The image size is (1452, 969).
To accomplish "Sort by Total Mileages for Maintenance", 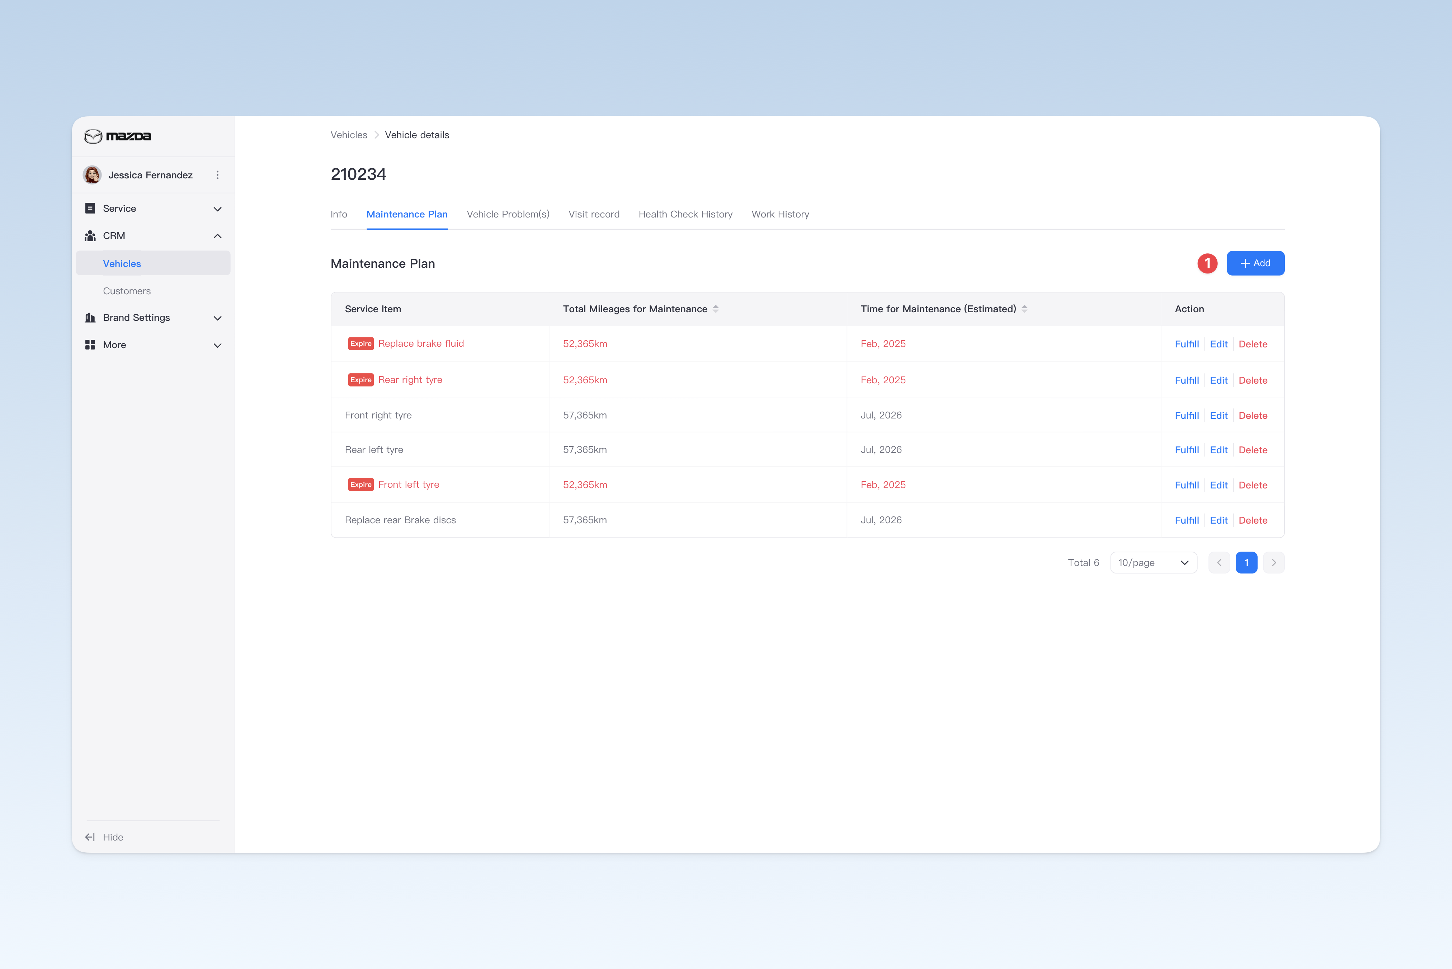I will (x=716, y=309).
